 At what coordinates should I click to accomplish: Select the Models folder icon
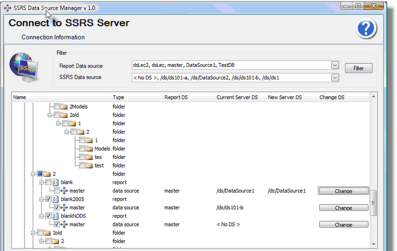[89, 149]
